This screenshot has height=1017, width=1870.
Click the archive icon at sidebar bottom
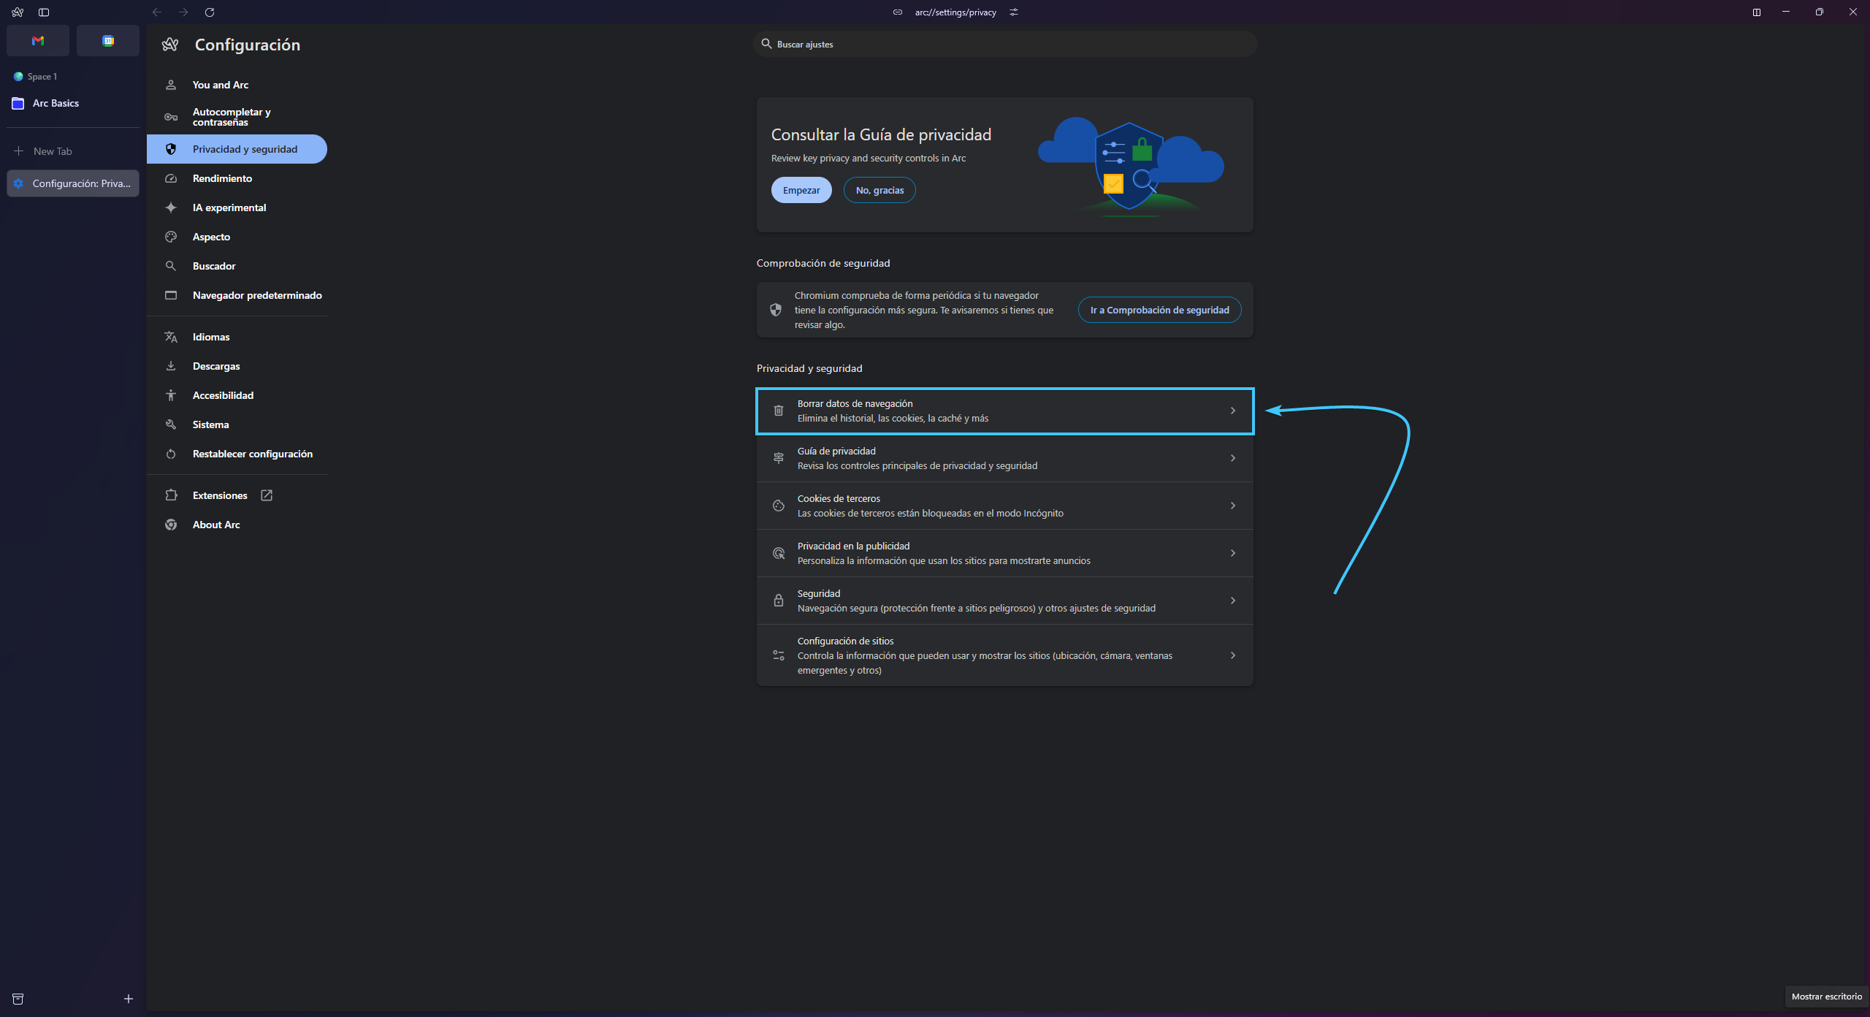tap(18, 999)
